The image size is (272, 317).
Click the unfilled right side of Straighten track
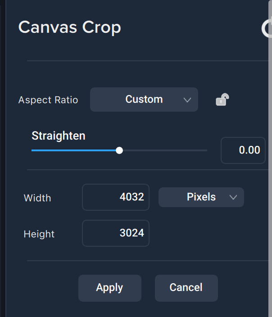[x=167, y=150]
